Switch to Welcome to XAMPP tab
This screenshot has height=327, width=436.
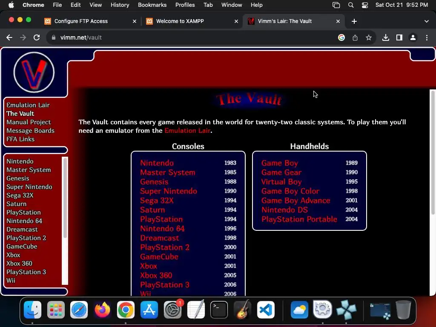[192, 21]
